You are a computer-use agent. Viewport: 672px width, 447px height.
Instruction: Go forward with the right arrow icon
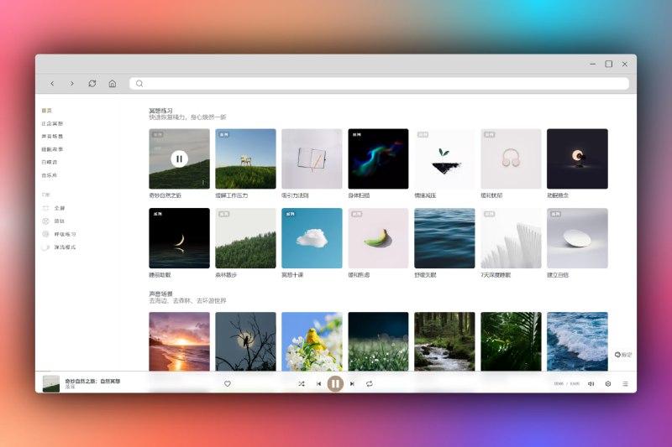pyautogui.click(x=72, y=83)
